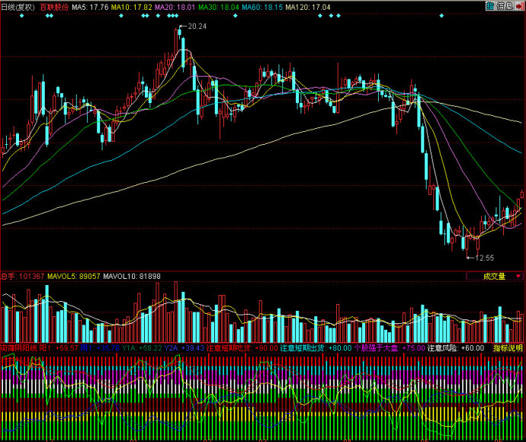Click the rightmost cyan diamond info marker
The image size is (526, 442).
point(441,16)
